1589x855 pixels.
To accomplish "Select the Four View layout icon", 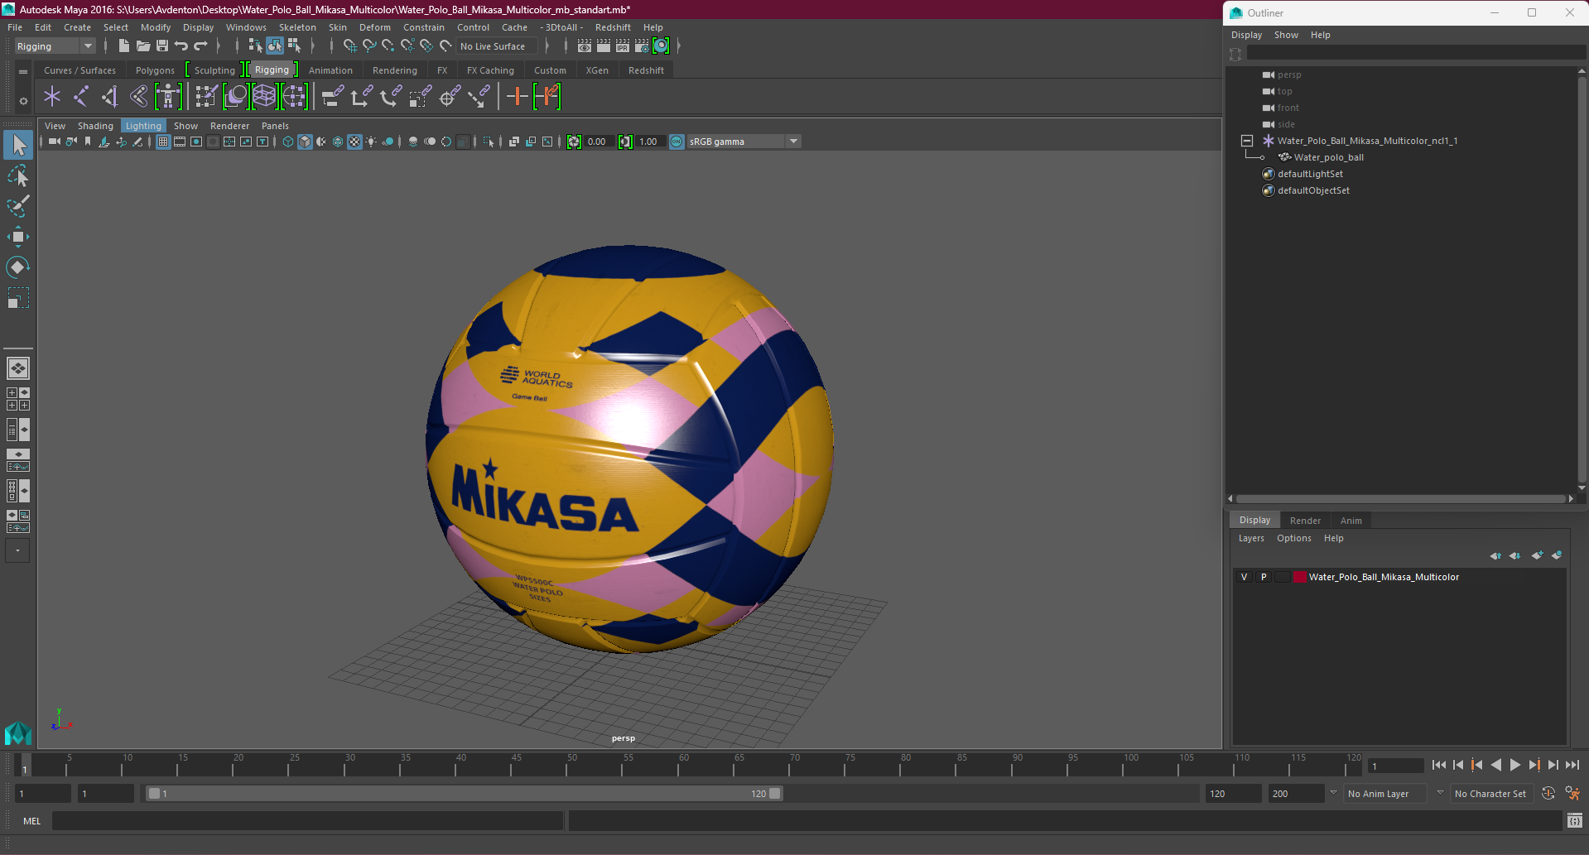I will click(x=18, y=399).
